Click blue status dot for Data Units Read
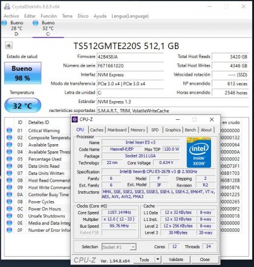The height and width of the screenshot is (267, 254). pyautogui.click(x=9, y=166)
